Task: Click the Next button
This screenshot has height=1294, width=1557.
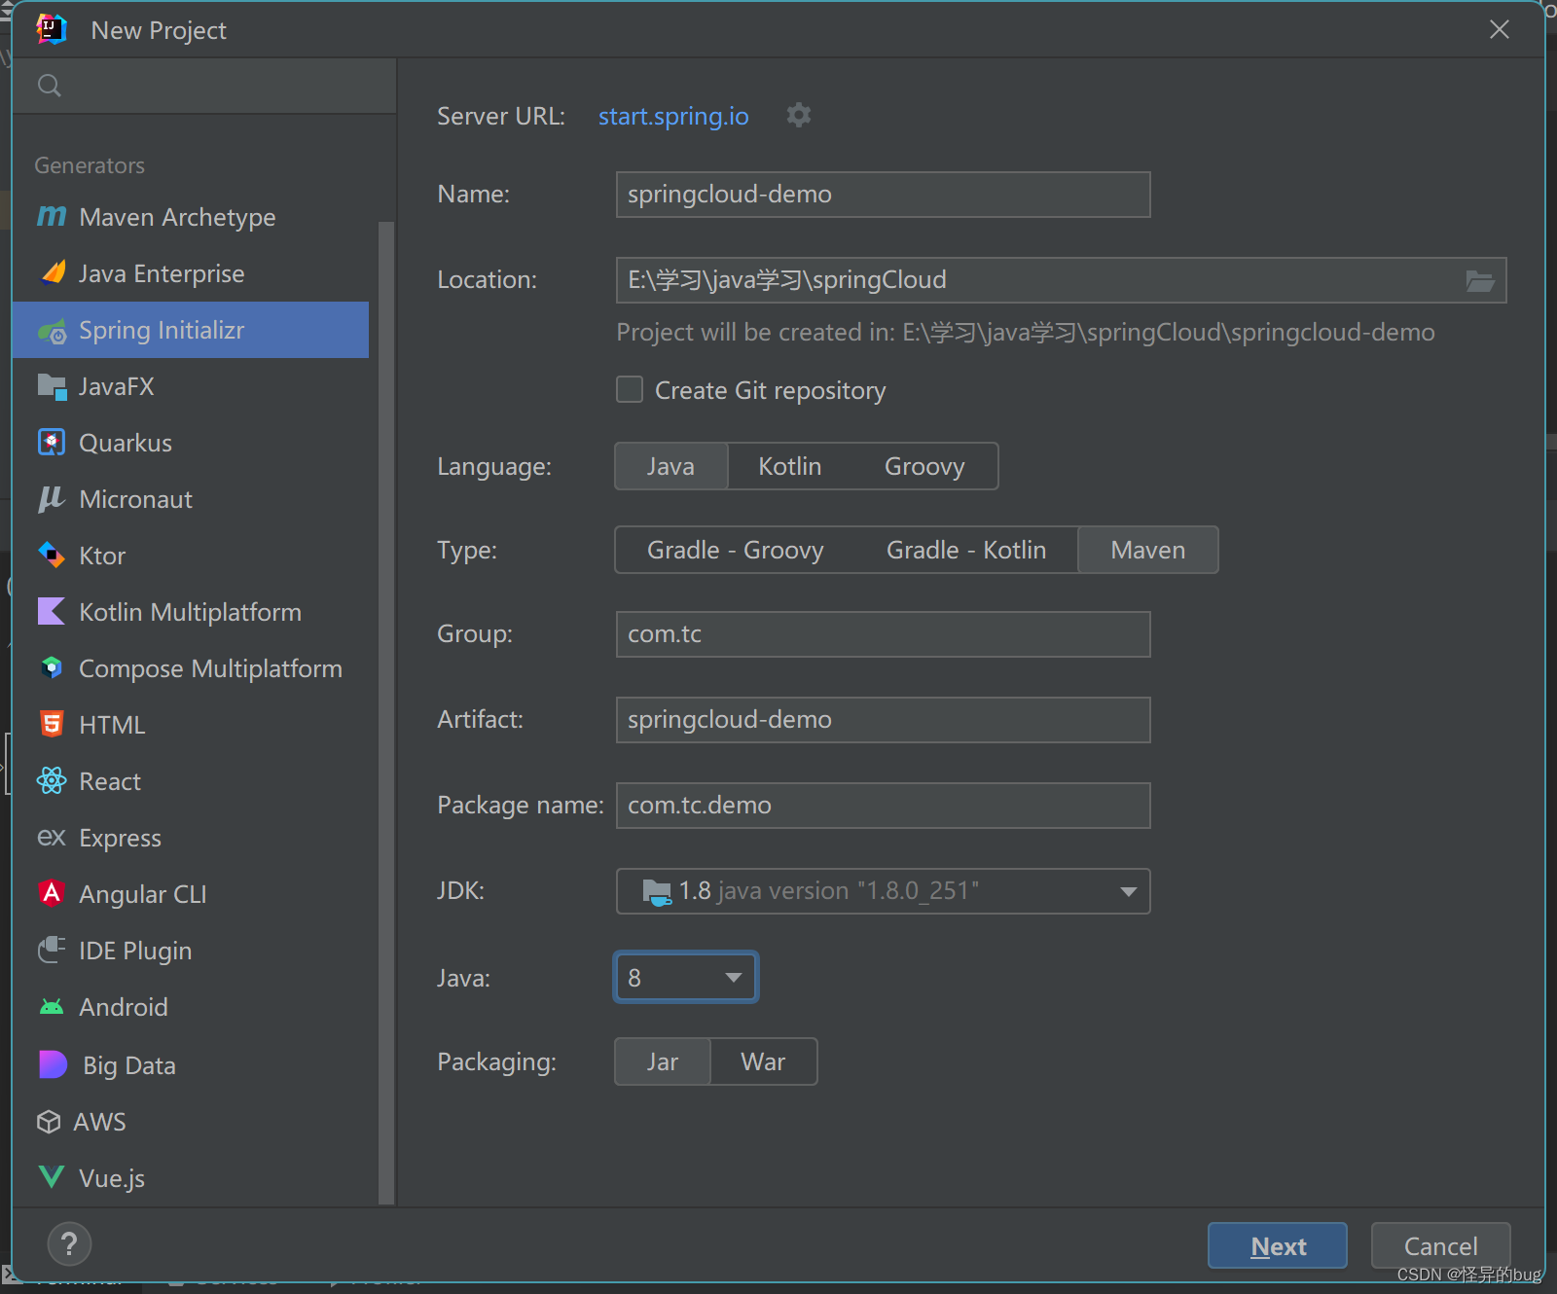Action: click(x=1278, y=1245)
